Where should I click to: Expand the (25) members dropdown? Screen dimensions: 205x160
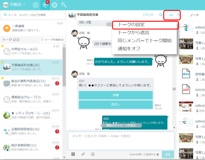[x=148, y=15]
